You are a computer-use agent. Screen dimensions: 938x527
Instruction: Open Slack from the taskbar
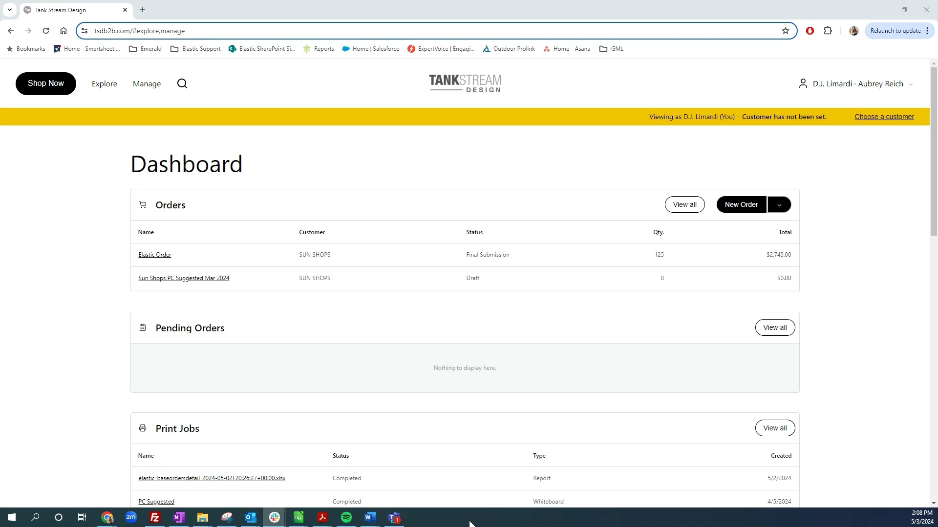tap(275, 517)
